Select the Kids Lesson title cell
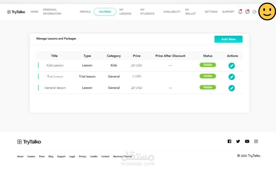The height and width of the screenshot is (170, 276). click(55, 65)
